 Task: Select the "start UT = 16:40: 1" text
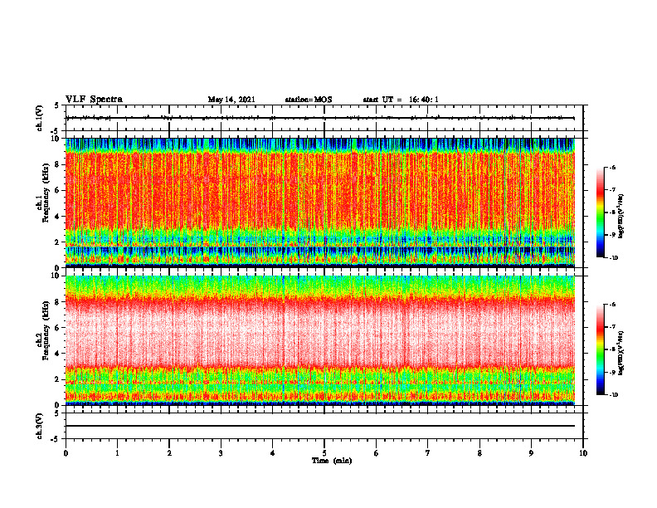pyautogui.click(x=401, y=100)
